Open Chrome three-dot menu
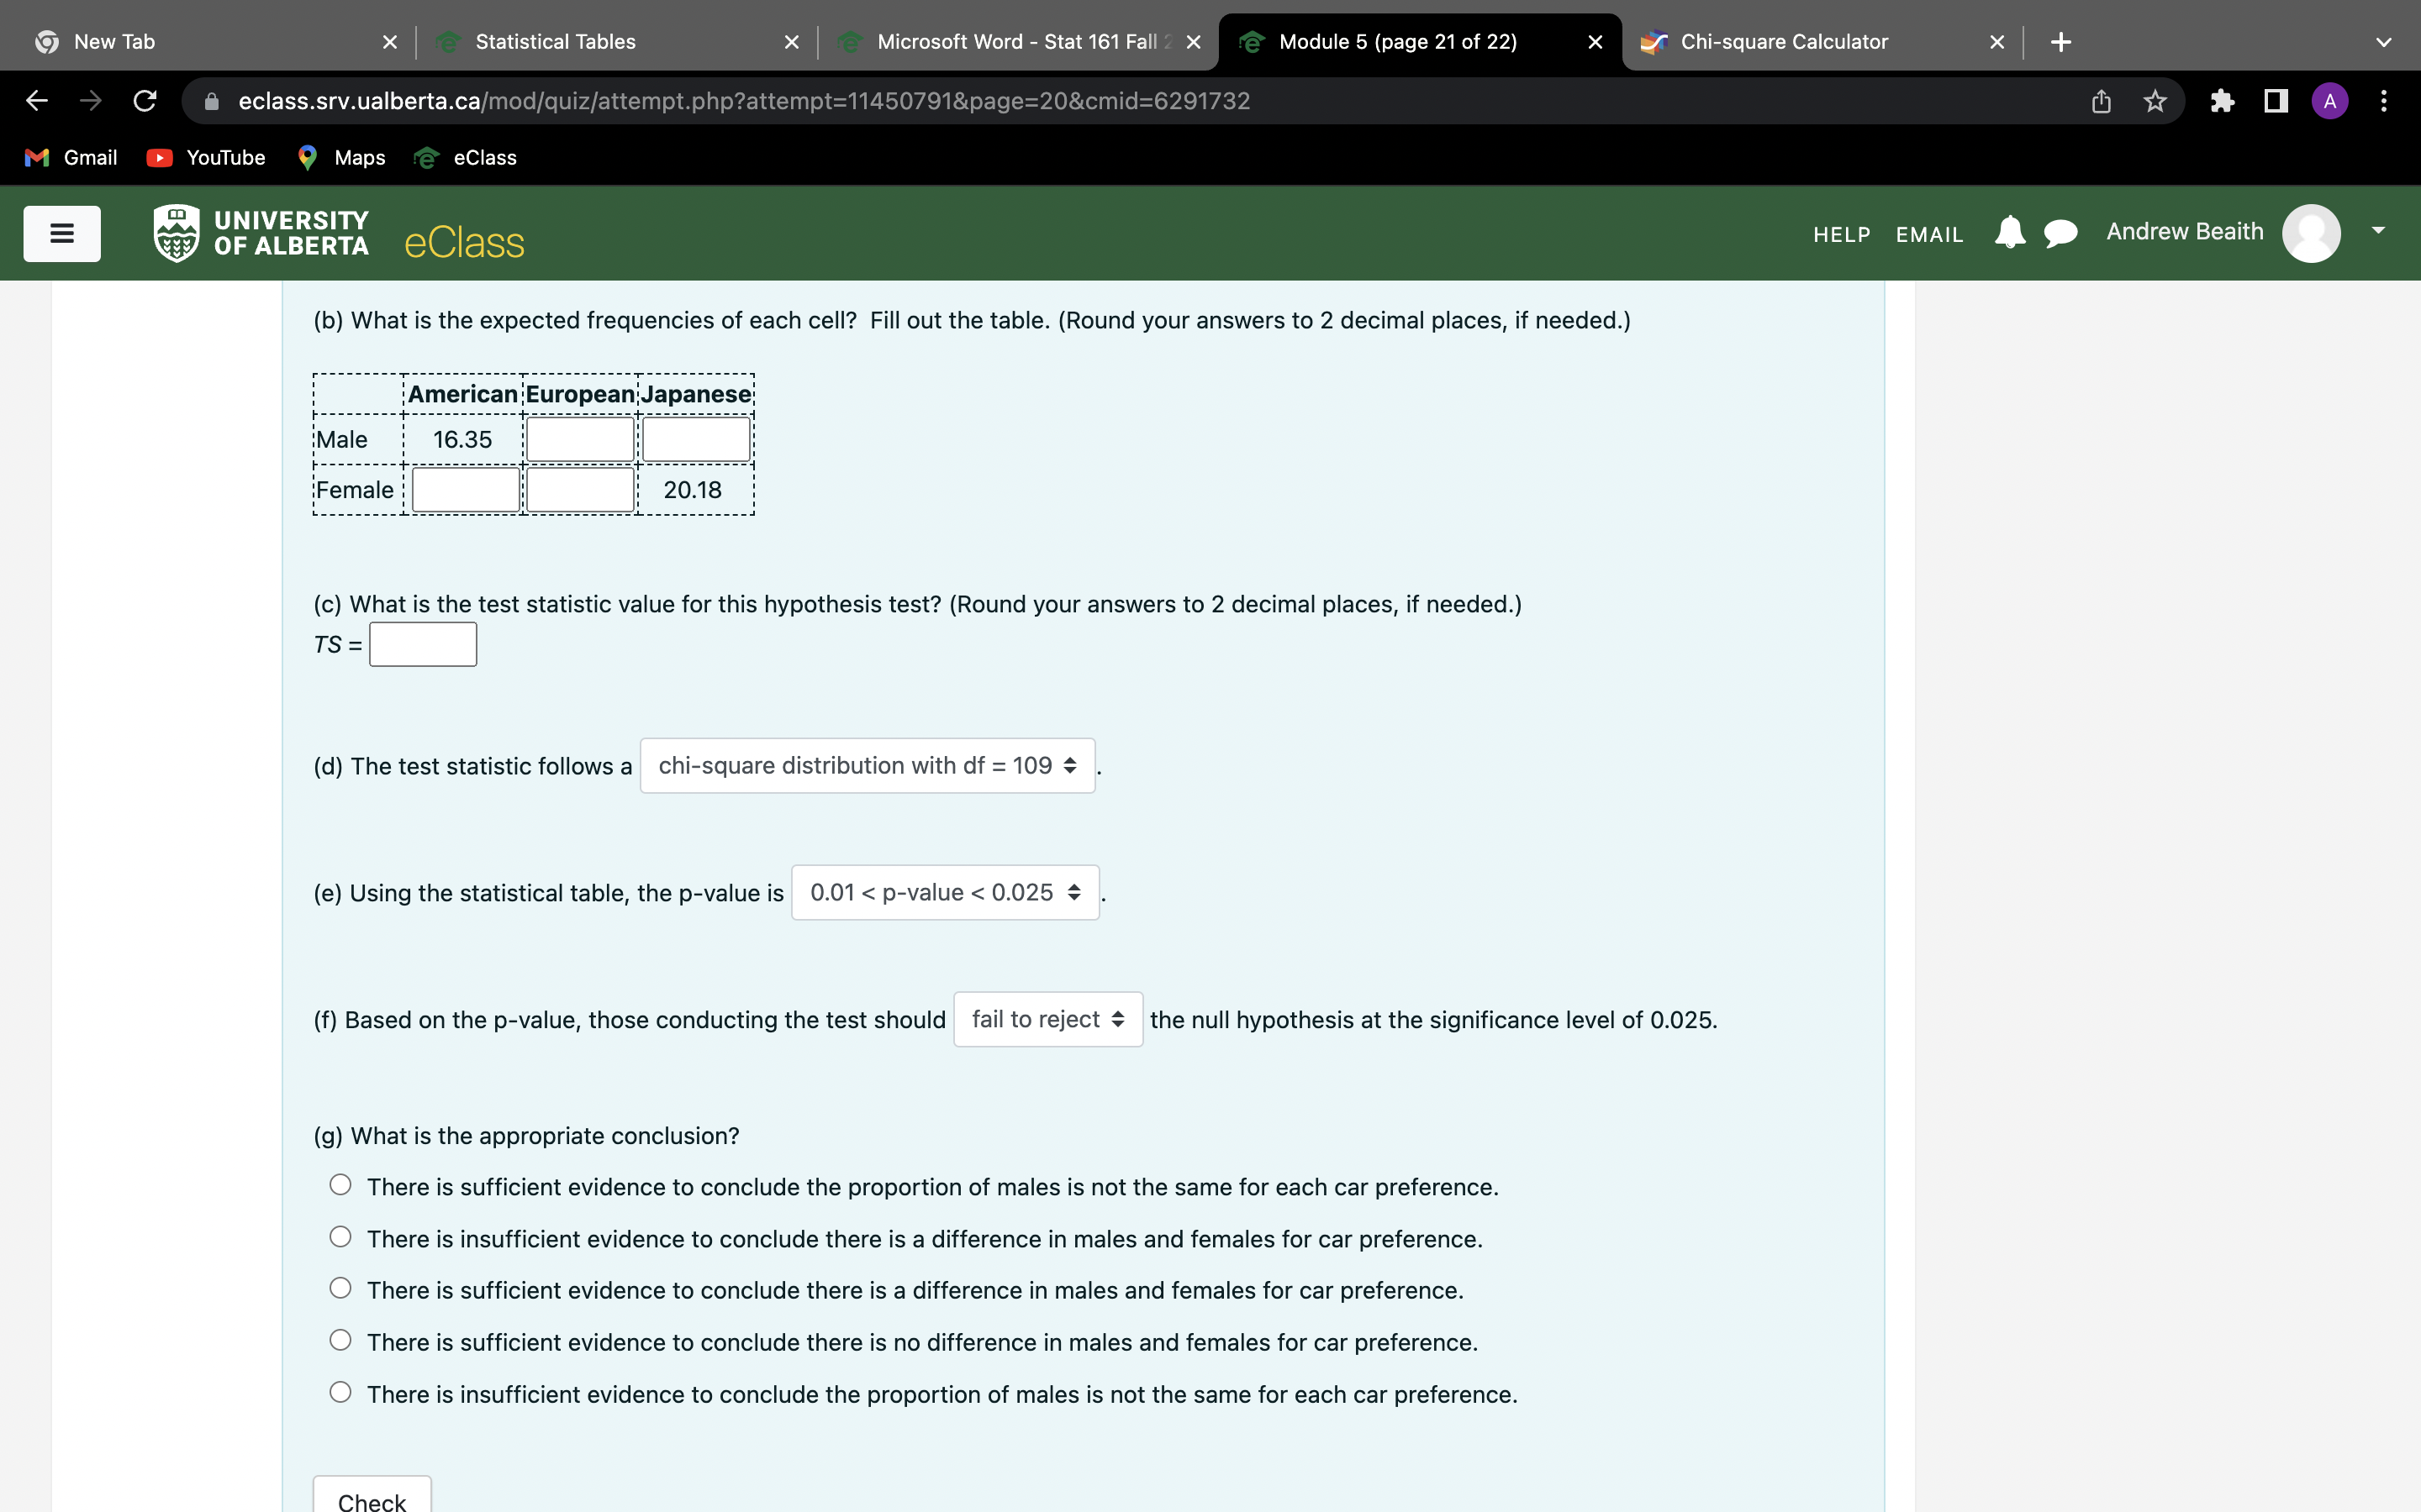Image resolution: width=2421 pixels, height=1512 pixels. click(2384, 101)
